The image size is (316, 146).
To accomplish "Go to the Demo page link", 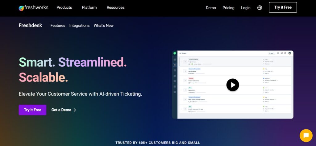I will [211, 8].
